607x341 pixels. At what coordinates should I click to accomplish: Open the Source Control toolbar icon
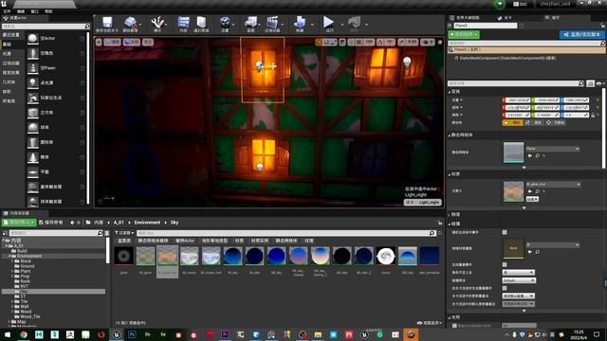[131, 23]
